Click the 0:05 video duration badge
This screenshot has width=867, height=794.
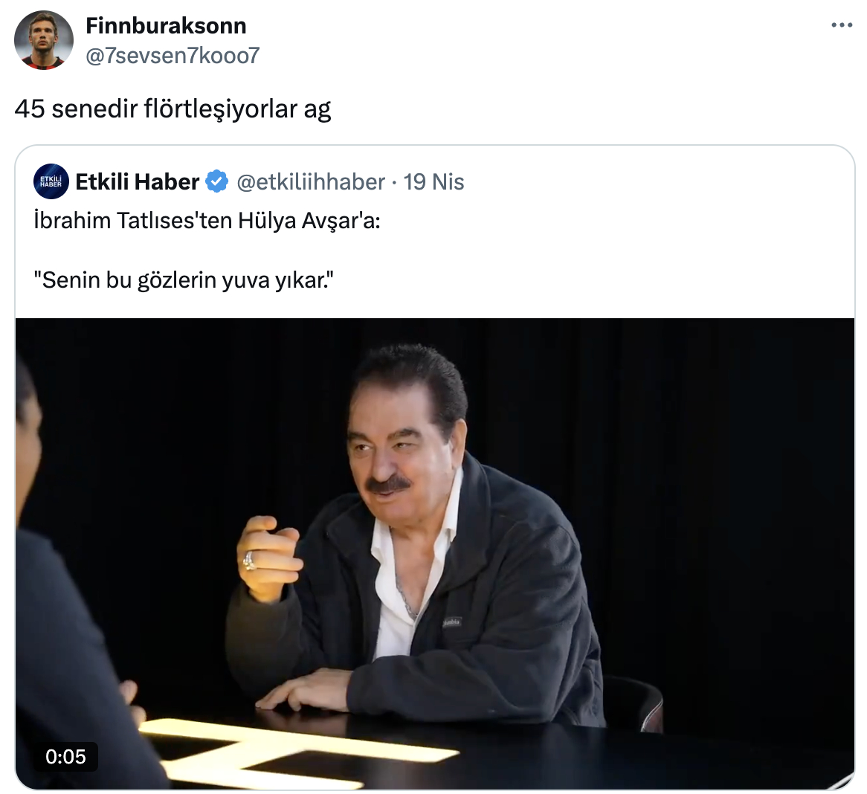click(65, 757)
